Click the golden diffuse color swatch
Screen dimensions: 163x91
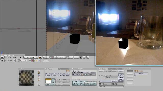(x=48, y=79)
